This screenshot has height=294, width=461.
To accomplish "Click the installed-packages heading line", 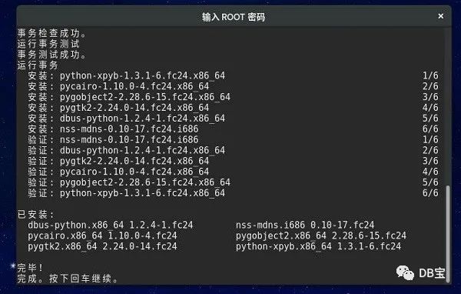I will point(36,214).
